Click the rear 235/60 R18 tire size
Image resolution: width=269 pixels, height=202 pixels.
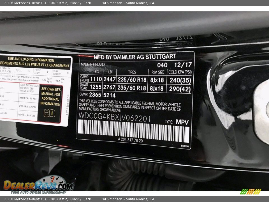(x=132, y=88)
